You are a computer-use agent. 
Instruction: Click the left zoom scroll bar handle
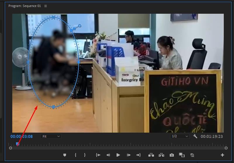[11, 148]
